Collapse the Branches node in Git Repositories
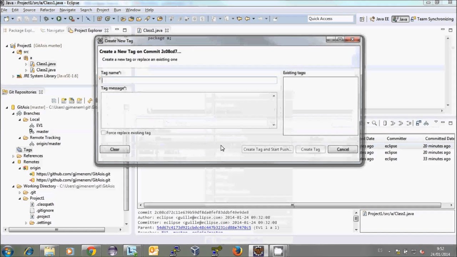457x257 pixels. tap(14, 114)
